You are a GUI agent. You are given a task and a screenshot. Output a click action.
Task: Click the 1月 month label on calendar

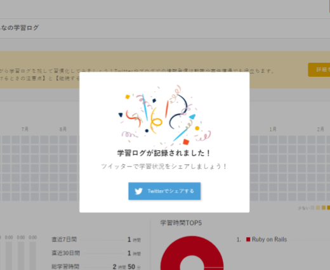[273, 129]
